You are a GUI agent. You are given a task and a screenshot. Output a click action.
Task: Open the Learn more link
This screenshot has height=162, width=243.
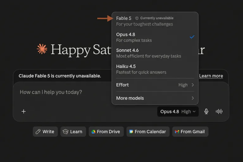(x=211, y=76)
